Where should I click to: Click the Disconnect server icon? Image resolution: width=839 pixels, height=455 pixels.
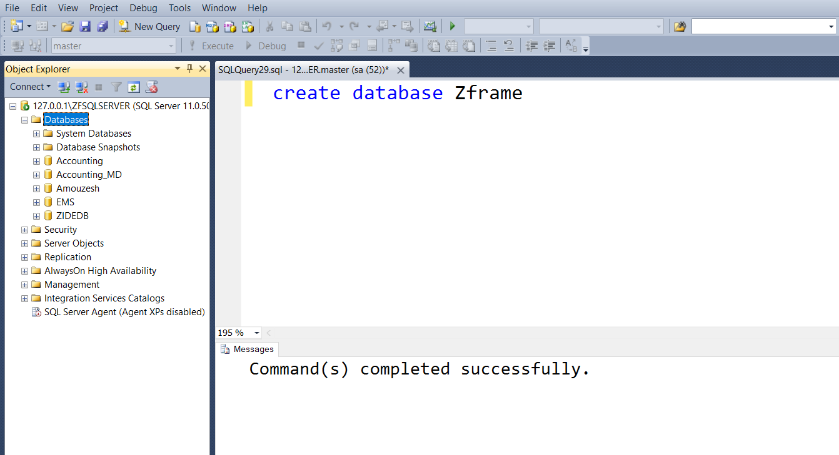[x=81, y=87]
